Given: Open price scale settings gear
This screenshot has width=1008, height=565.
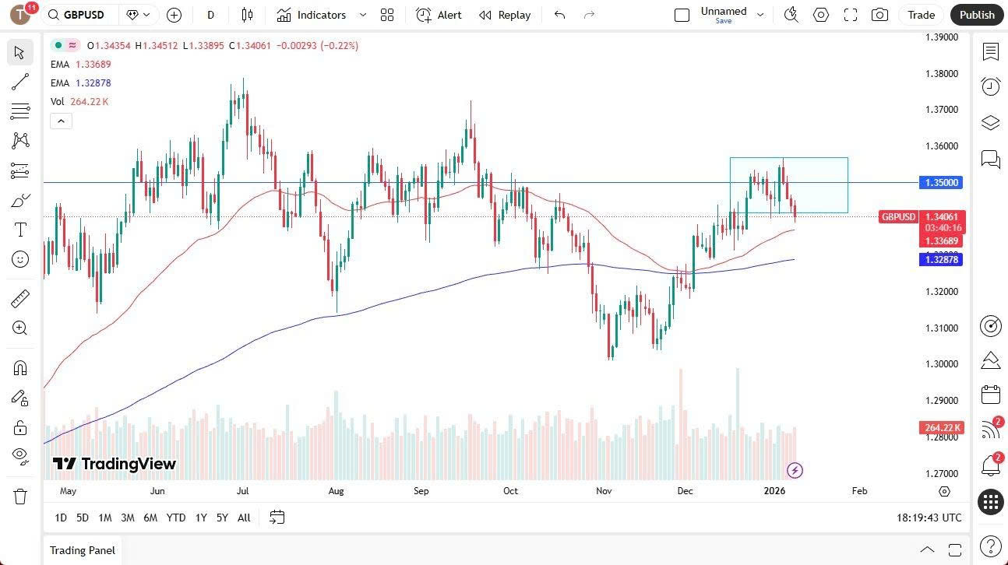Looking at the screenshot, I should 944,491.
